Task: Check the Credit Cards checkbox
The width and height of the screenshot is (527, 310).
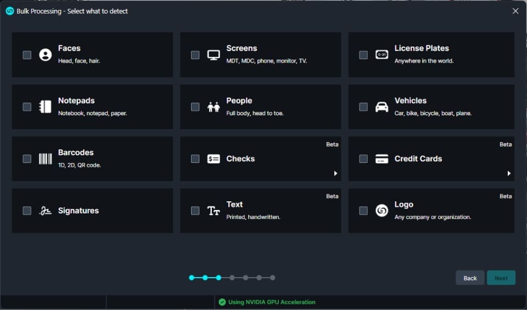Action: (x=363, y=159)
